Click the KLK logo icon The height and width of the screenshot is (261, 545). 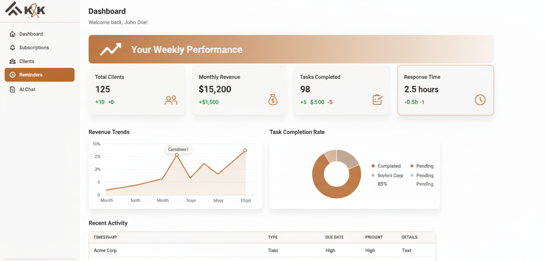12,9
